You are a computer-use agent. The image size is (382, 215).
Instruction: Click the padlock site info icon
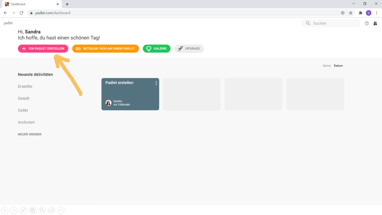[31, 13]
